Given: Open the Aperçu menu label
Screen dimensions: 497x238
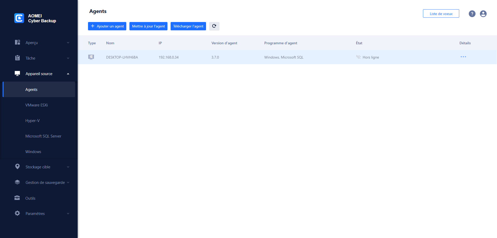Looking at the screenshot, I should [32, 43].
